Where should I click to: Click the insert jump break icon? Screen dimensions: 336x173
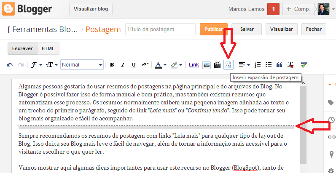coord(228,65)
